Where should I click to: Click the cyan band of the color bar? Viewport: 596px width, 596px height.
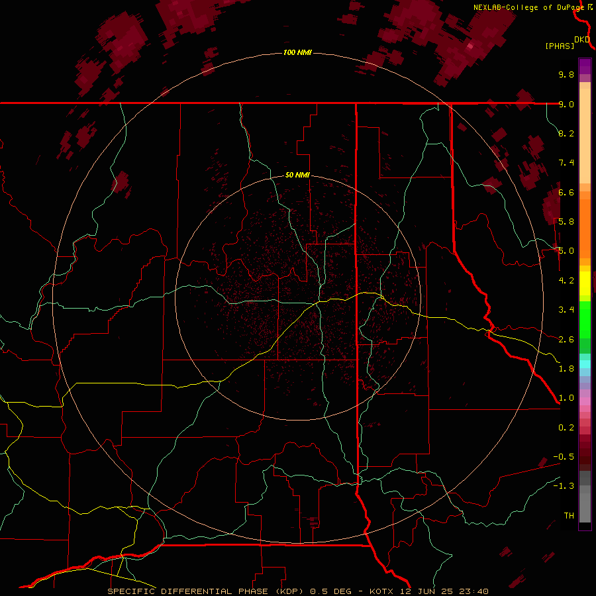[585, 364]
